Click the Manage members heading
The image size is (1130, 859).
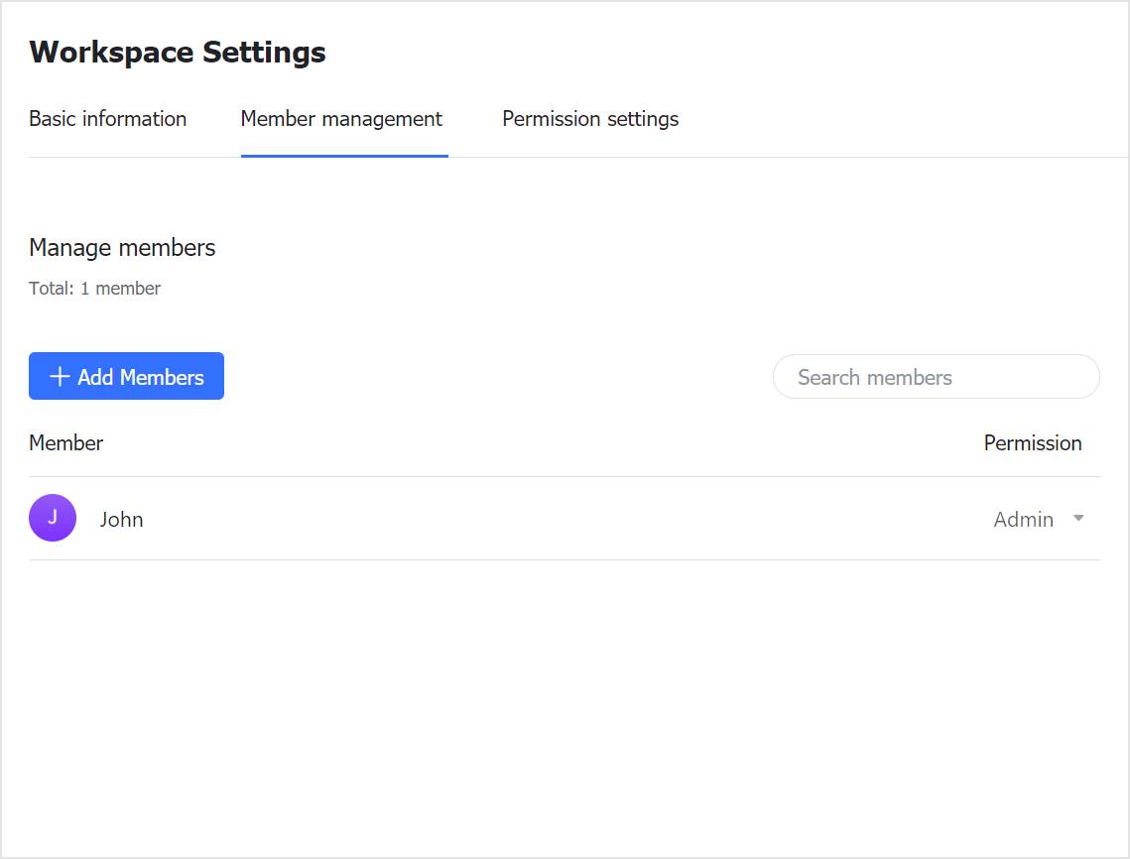pos(122,248)
